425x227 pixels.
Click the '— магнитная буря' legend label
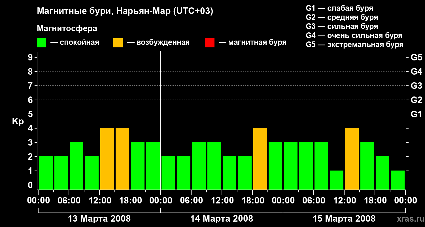point(252,43)
